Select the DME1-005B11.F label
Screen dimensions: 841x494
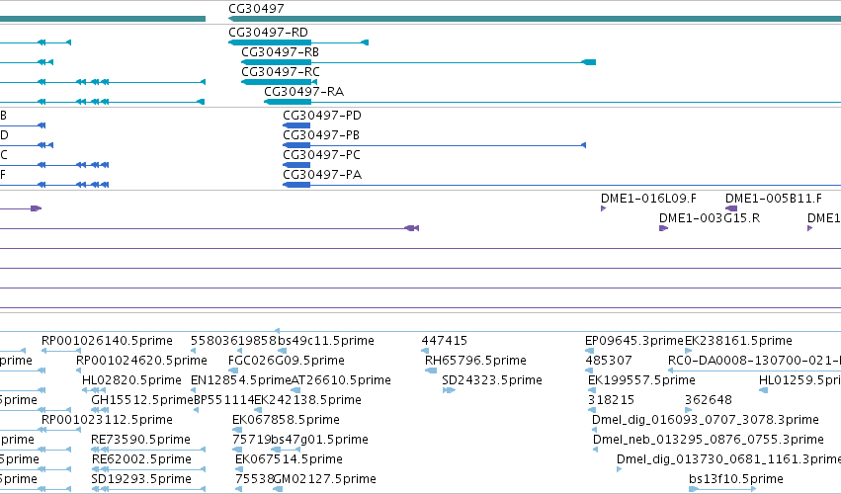pos(774,199)
